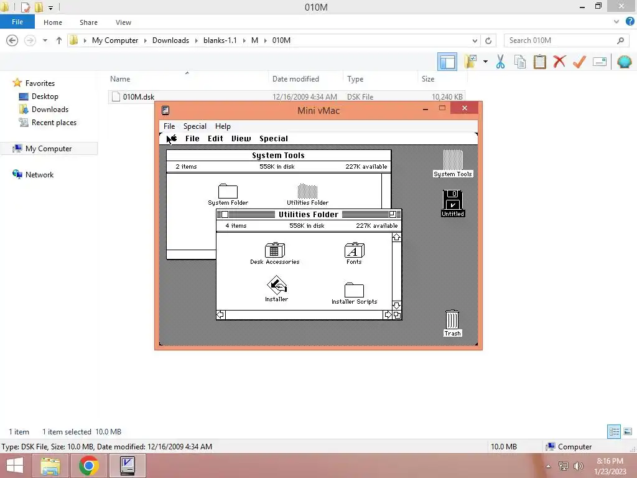The height and width of the screenshot is (478, 637).
Task: Select the Untitled floppy disk icon
Action: pyautogui.click(x=453, y=200)
